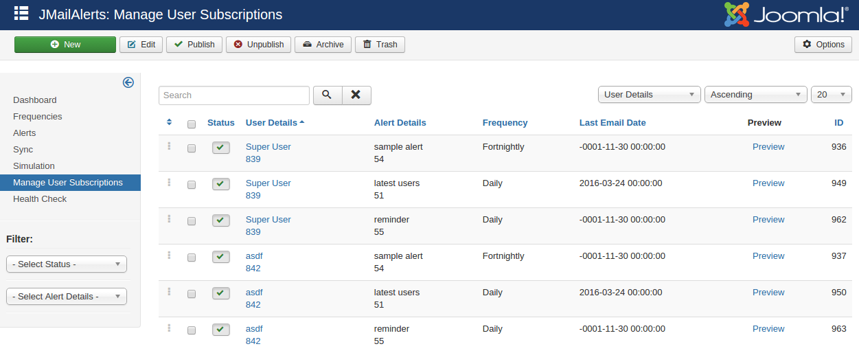859x353 pixels.
Task: Open Preview link for row ID 962
Action: 768,219
